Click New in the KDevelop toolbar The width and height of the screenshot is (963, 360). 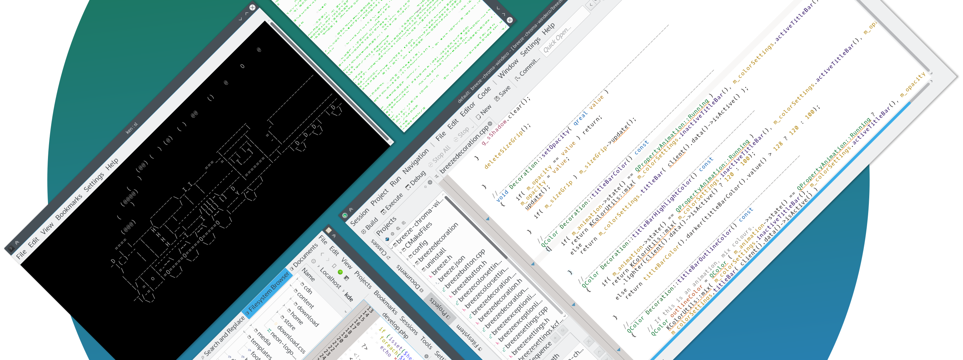[x=483, y=112]
